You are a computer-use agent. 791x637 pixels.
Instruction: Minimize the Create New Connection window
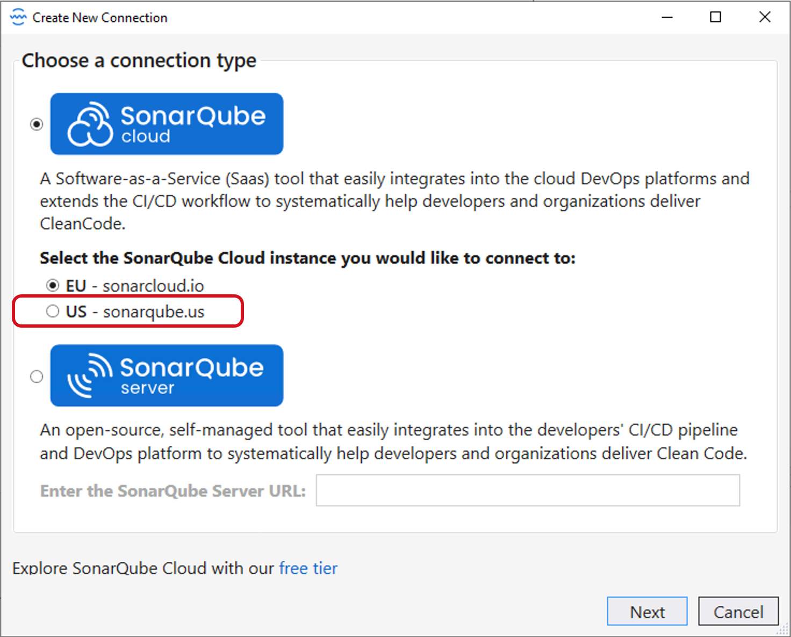coord(667,17)
